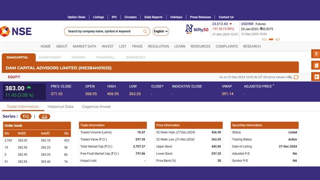Click the search magnifier icon

[x=145, y=31]
